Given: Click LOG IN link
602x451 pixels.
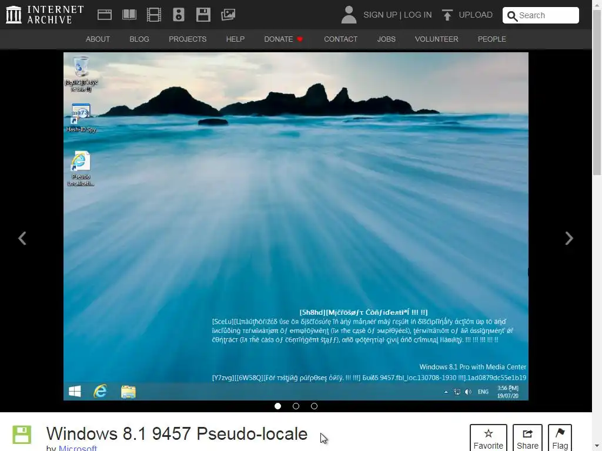Looking at the screenshot, I should tap(418, 15).
